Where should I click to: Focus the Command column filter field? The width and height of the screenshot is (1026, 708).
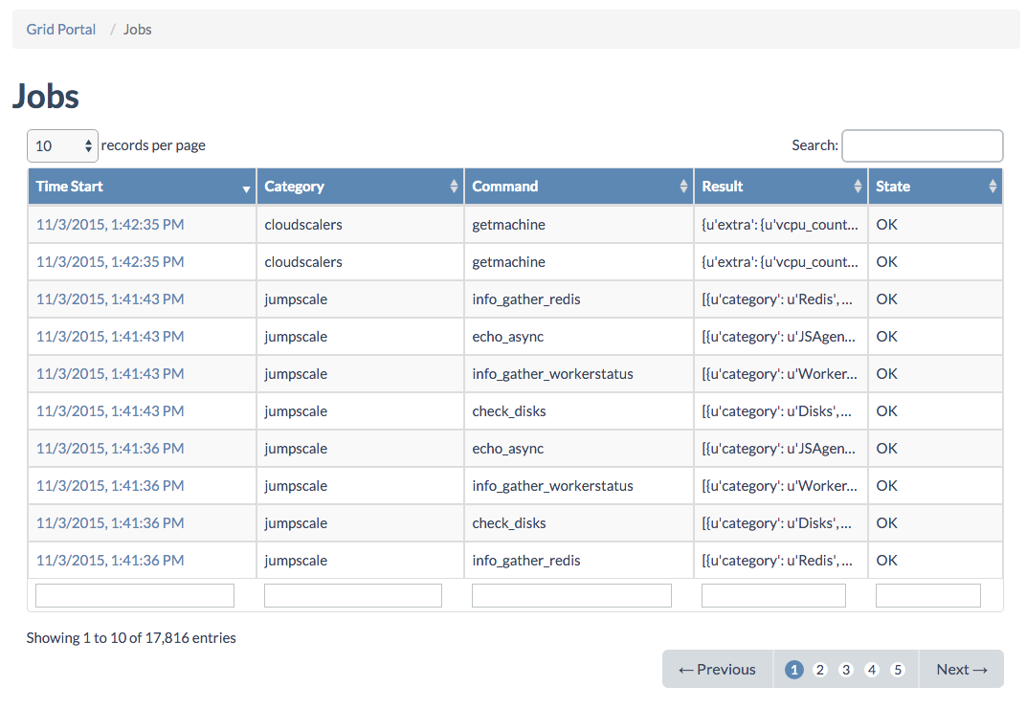pos(571,596)
